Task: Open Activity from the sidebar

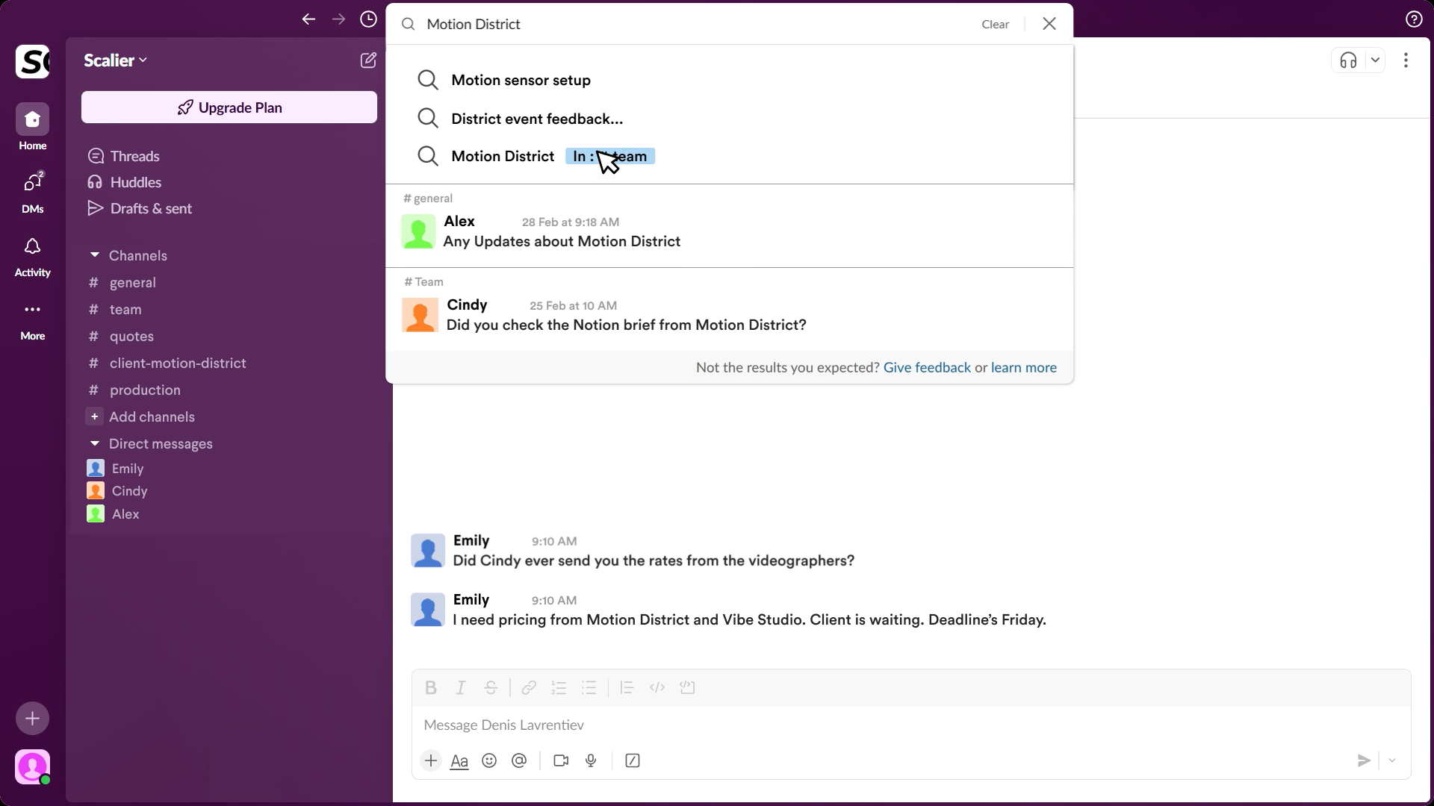Action: coord(32,255)
